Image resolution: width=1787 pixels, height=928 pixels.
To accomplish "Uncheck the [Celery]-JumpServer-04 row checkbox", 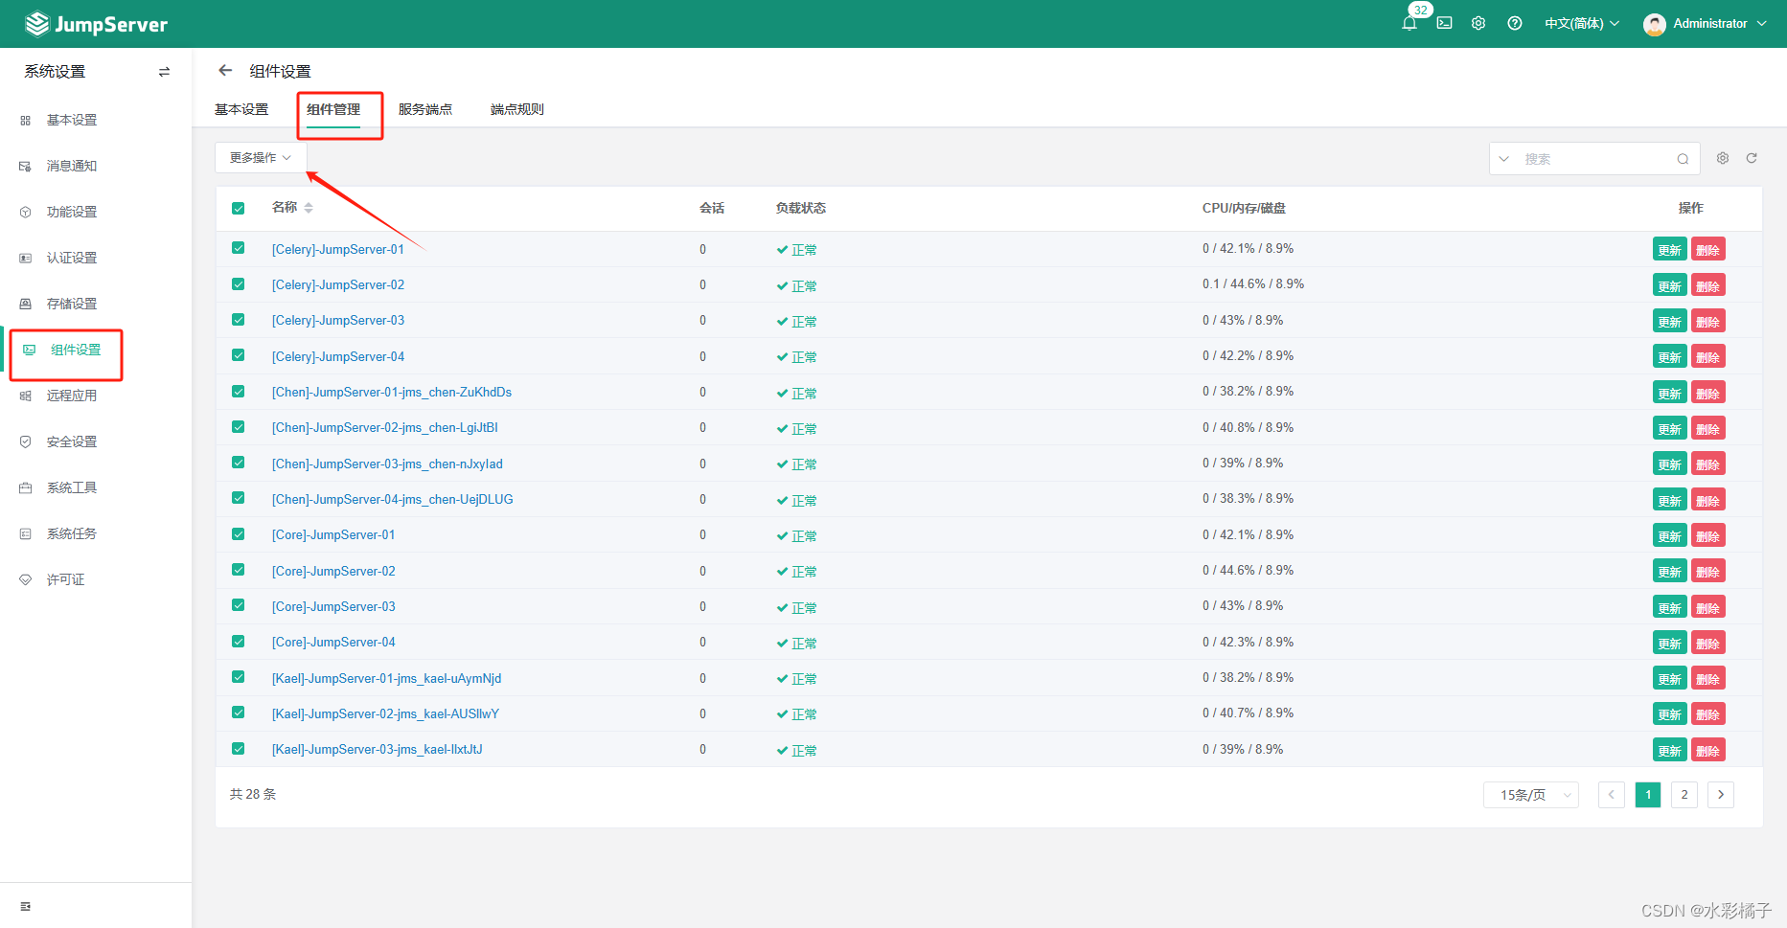I will point(239,355).
